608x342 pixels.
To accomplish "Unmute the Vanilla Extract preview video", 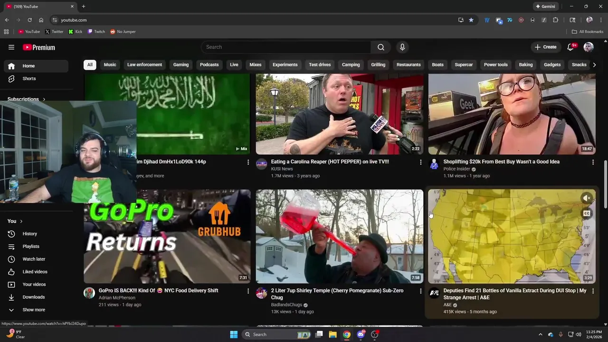I will 587,198.
